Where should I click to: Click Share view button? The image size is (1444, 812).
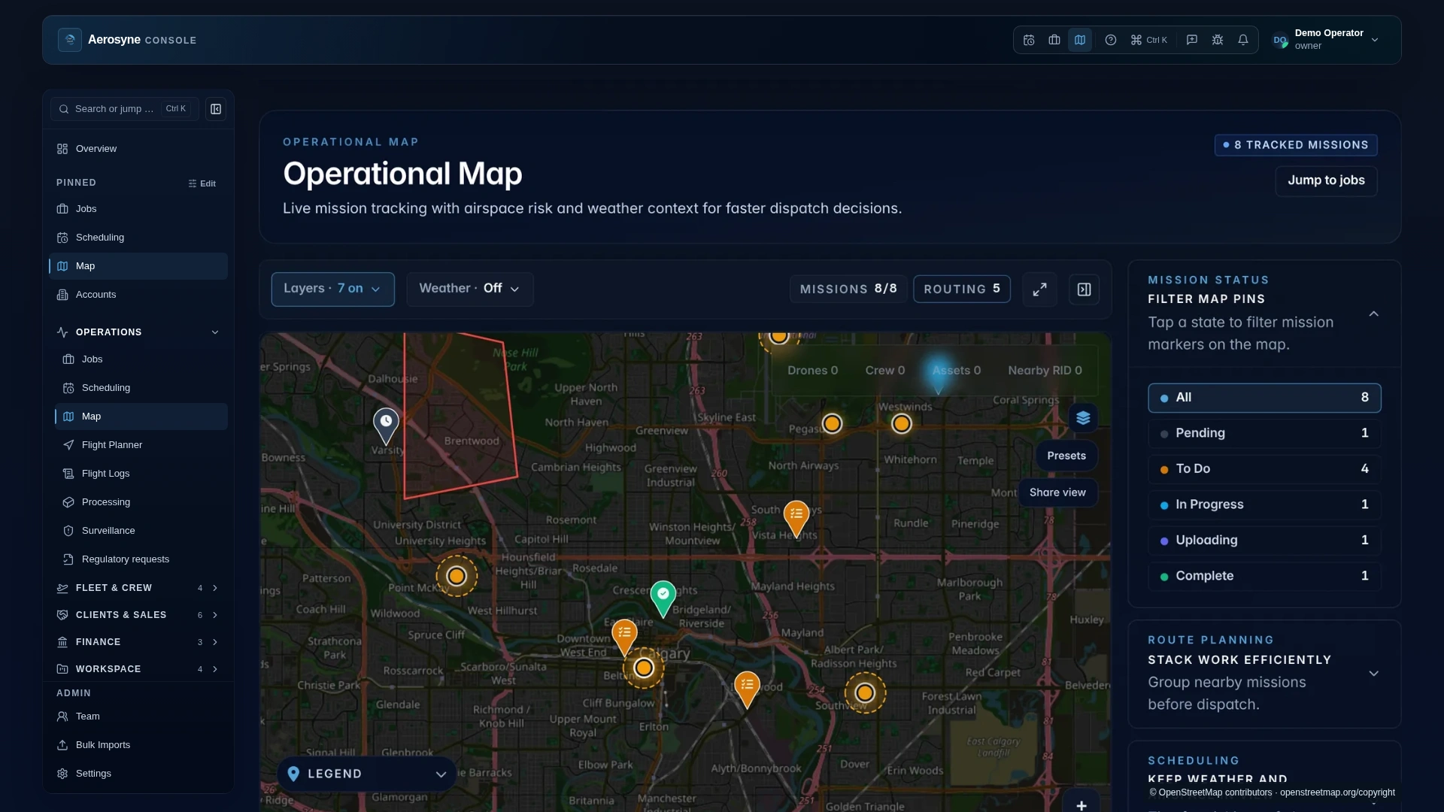click(x=1057, y=492)
